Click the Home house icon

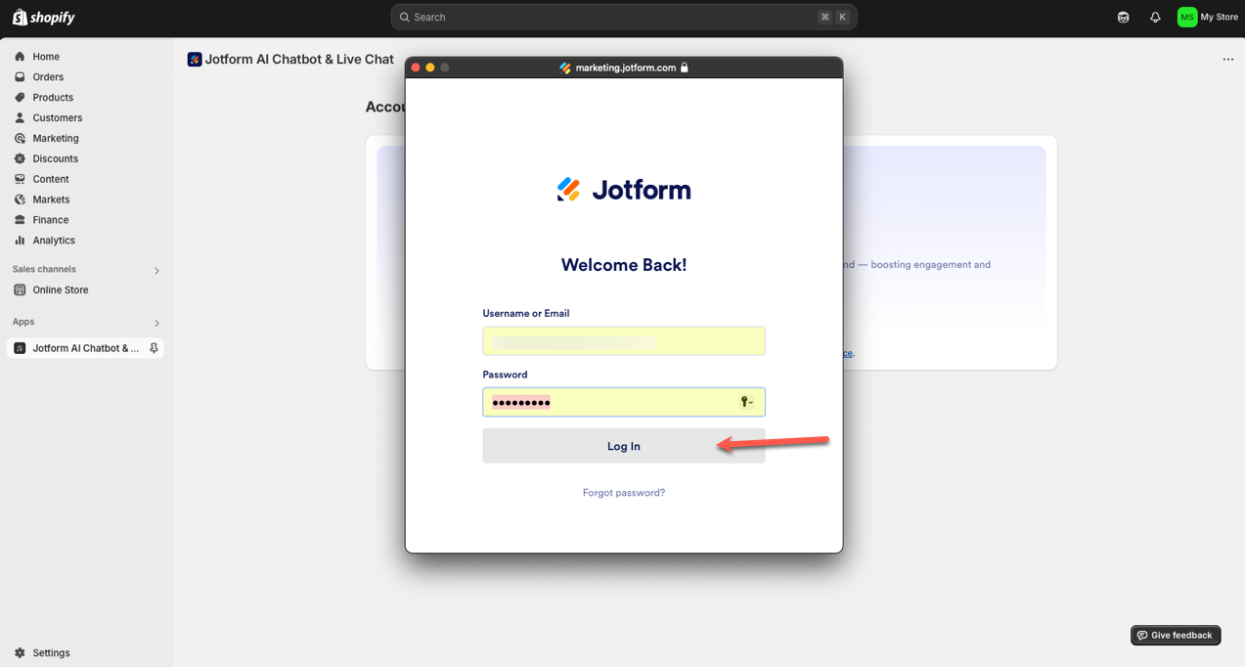(20, 57)
